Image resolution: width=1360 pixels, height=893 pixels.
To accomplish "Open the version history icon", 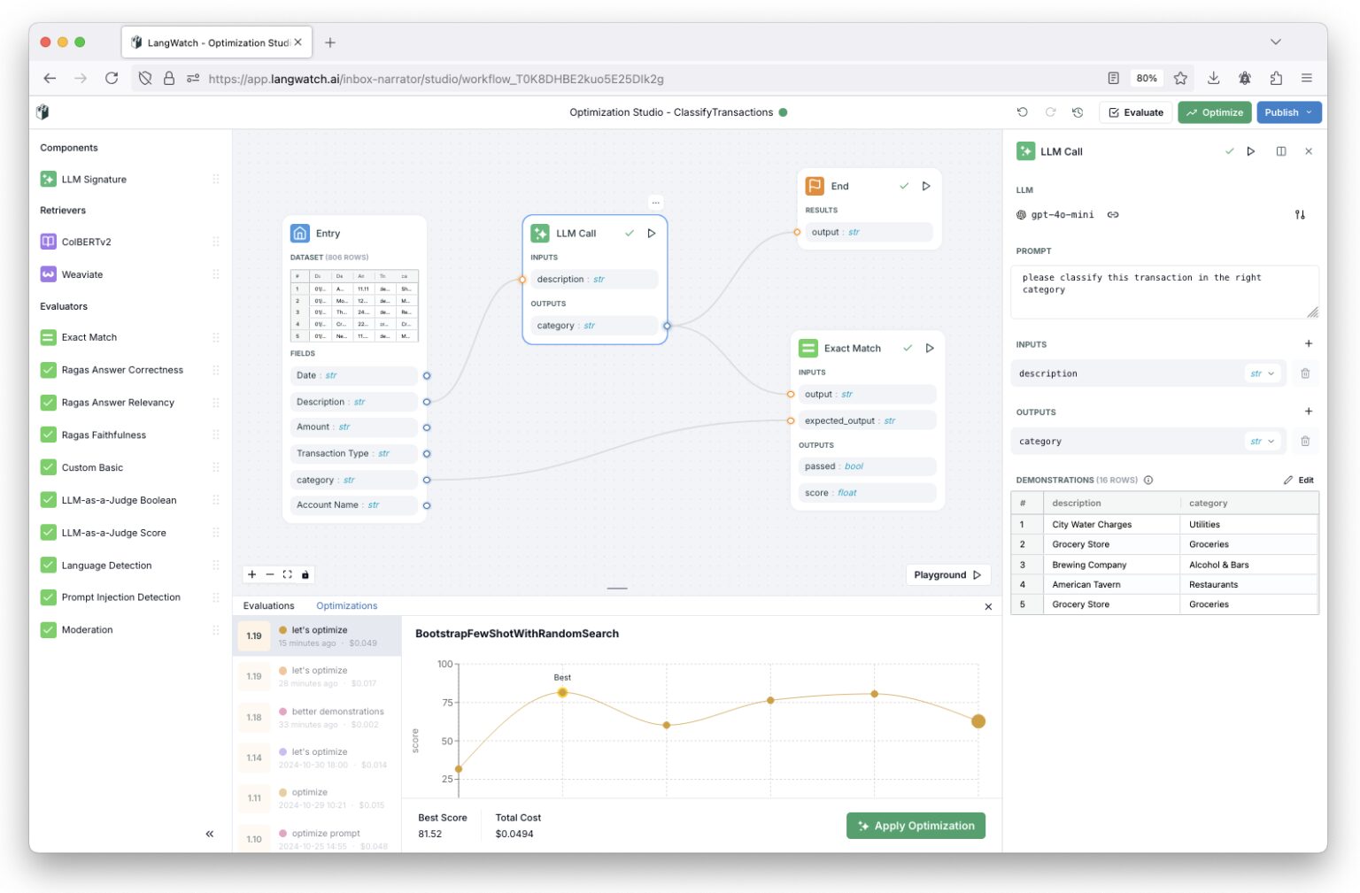I will (1078, 112).
